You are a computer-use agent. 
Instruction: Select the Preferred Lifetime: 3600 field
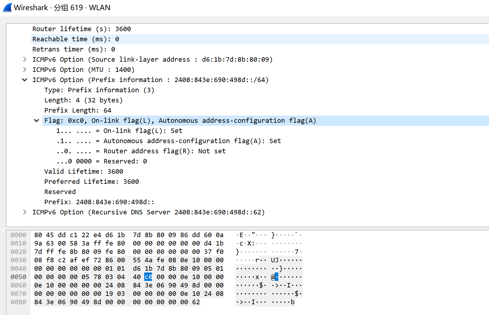pyautogui.click(x=91, y=182)
